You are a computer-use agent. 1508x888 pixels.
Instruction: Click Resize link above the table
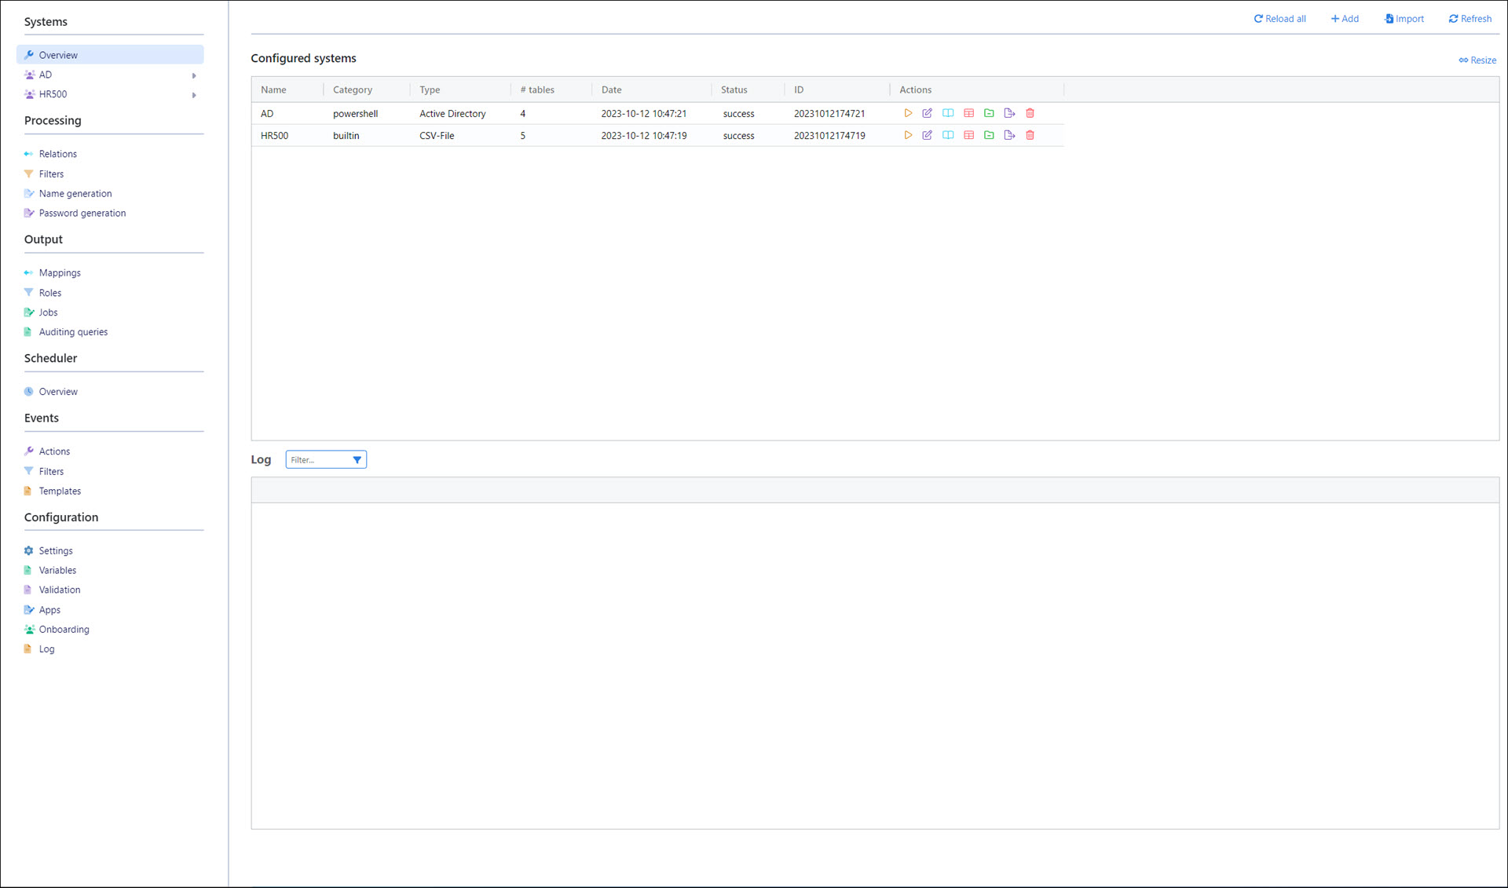1477,60
